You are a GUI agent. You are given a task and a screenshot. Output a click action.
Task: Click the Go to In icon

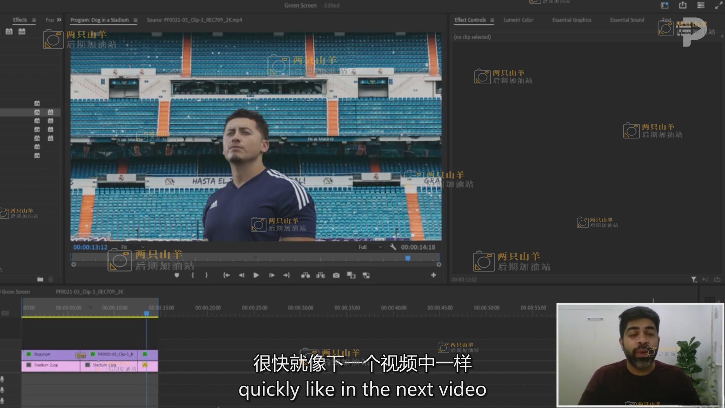pyautogui.click(x=226, y=275)
